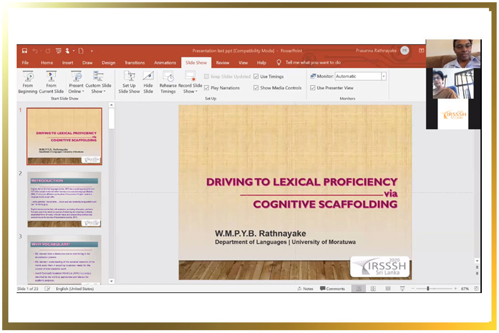The image size is (499, 333).
Task: Click the zoom slider handle in the status bar
Action: tap(427, 289)
